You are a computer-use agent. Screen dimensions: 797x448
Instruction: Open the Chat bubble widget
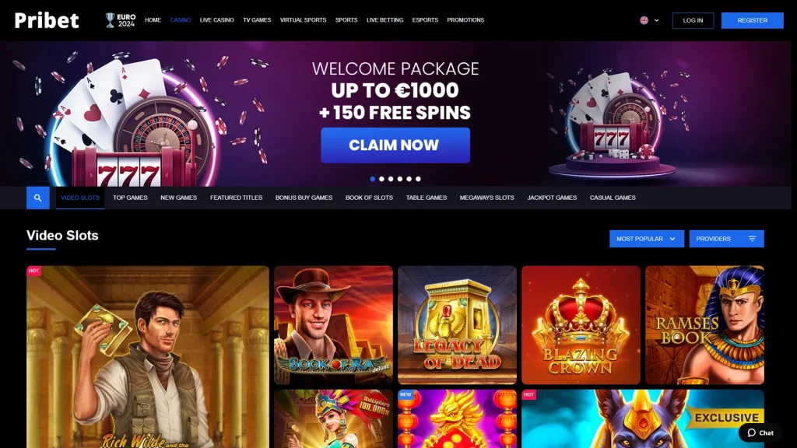coord(760,432)
